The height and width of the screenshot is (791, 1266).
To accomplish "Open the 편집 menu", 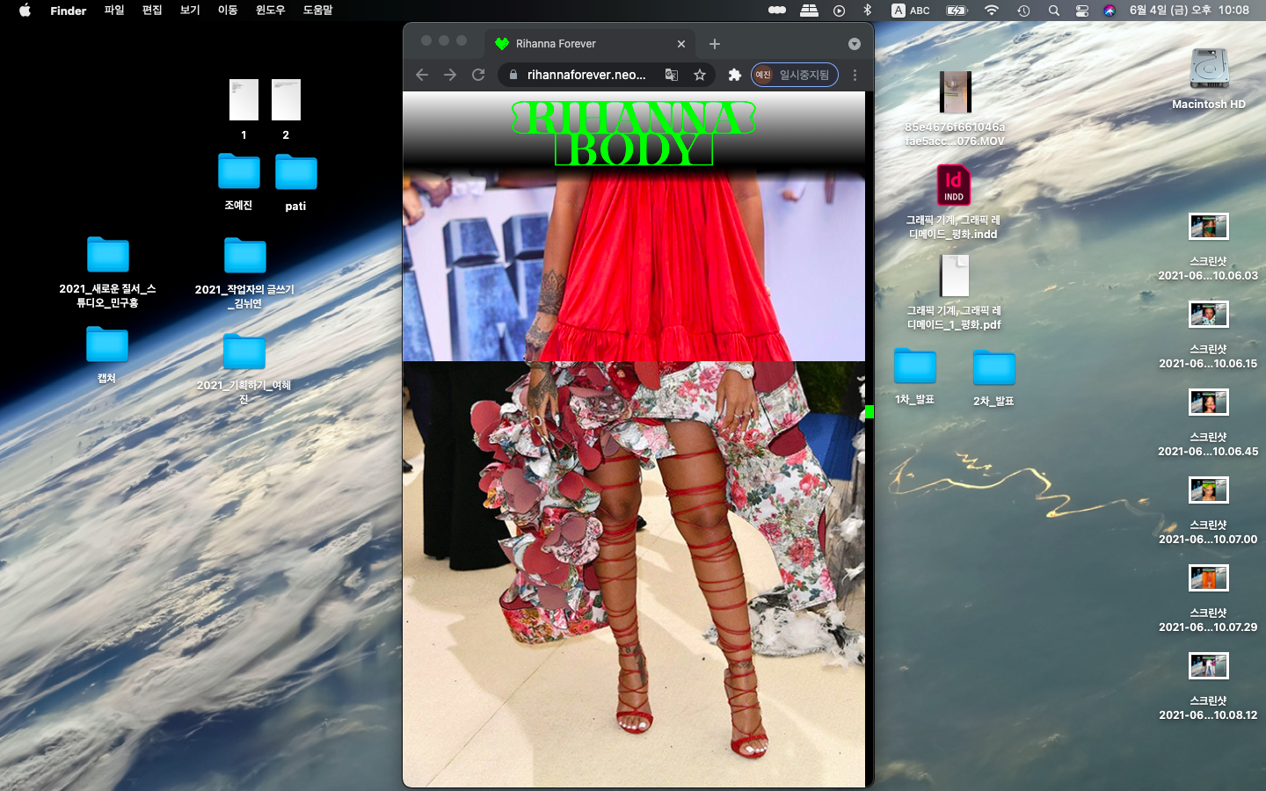I will pyautogui.click(x=152, y=11).
